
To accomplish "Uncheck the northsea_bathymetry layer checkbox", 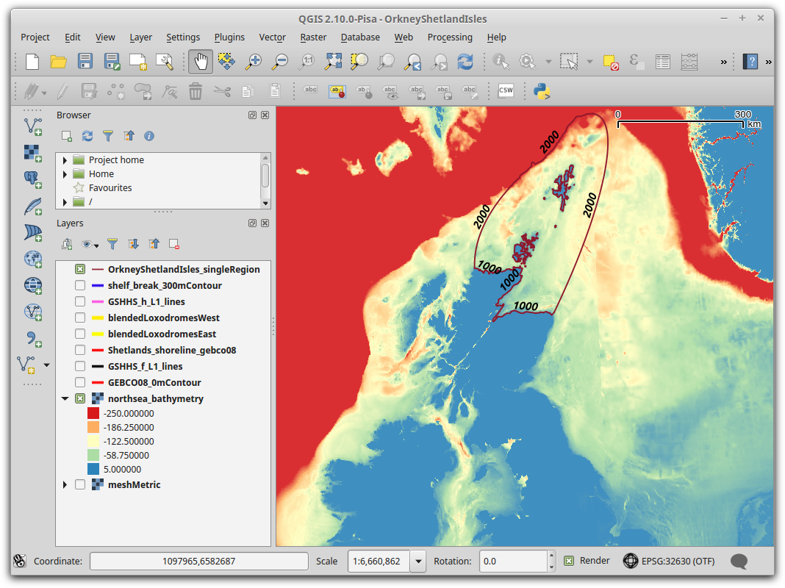I will [80, 399].
